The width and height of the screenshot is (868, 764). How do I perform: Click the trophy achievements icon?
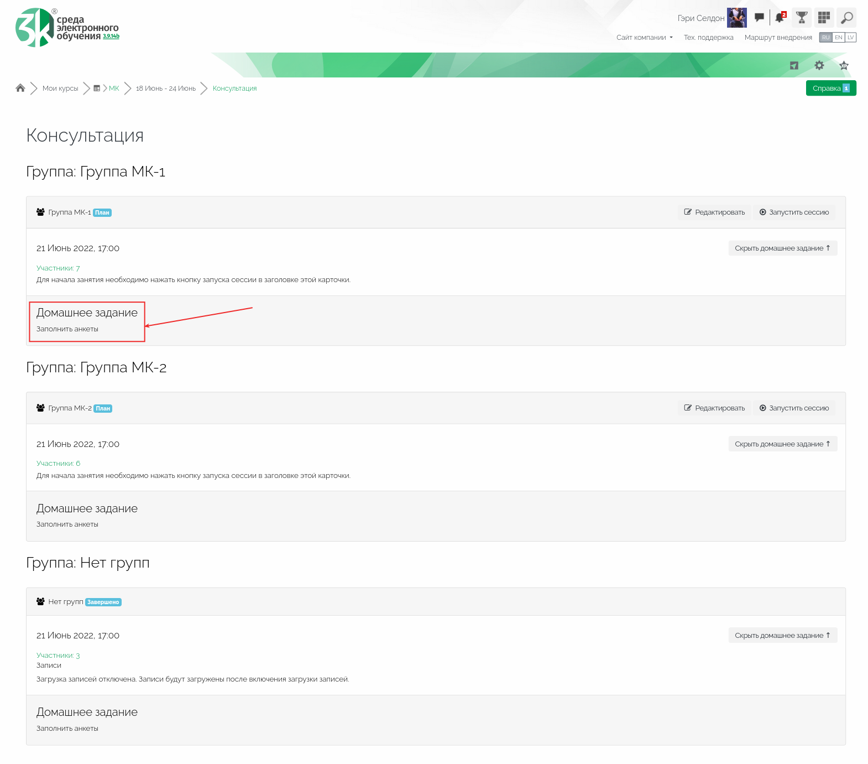802,18
